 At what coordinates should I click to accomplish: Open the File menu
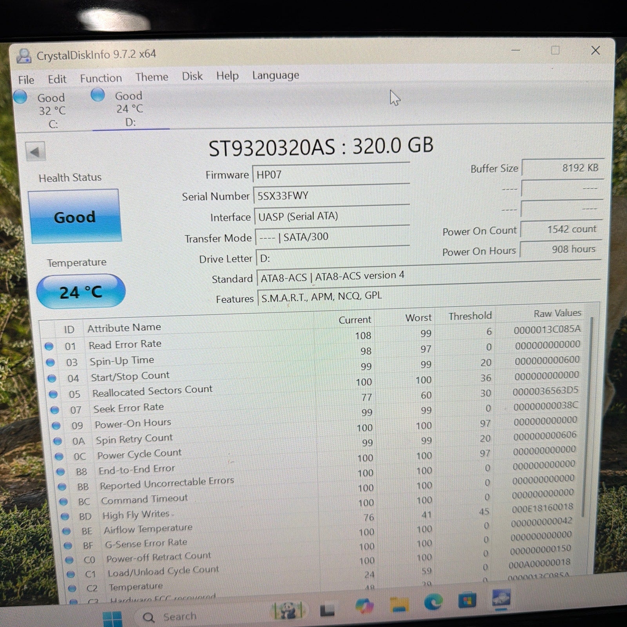click(x=26, y=80)
